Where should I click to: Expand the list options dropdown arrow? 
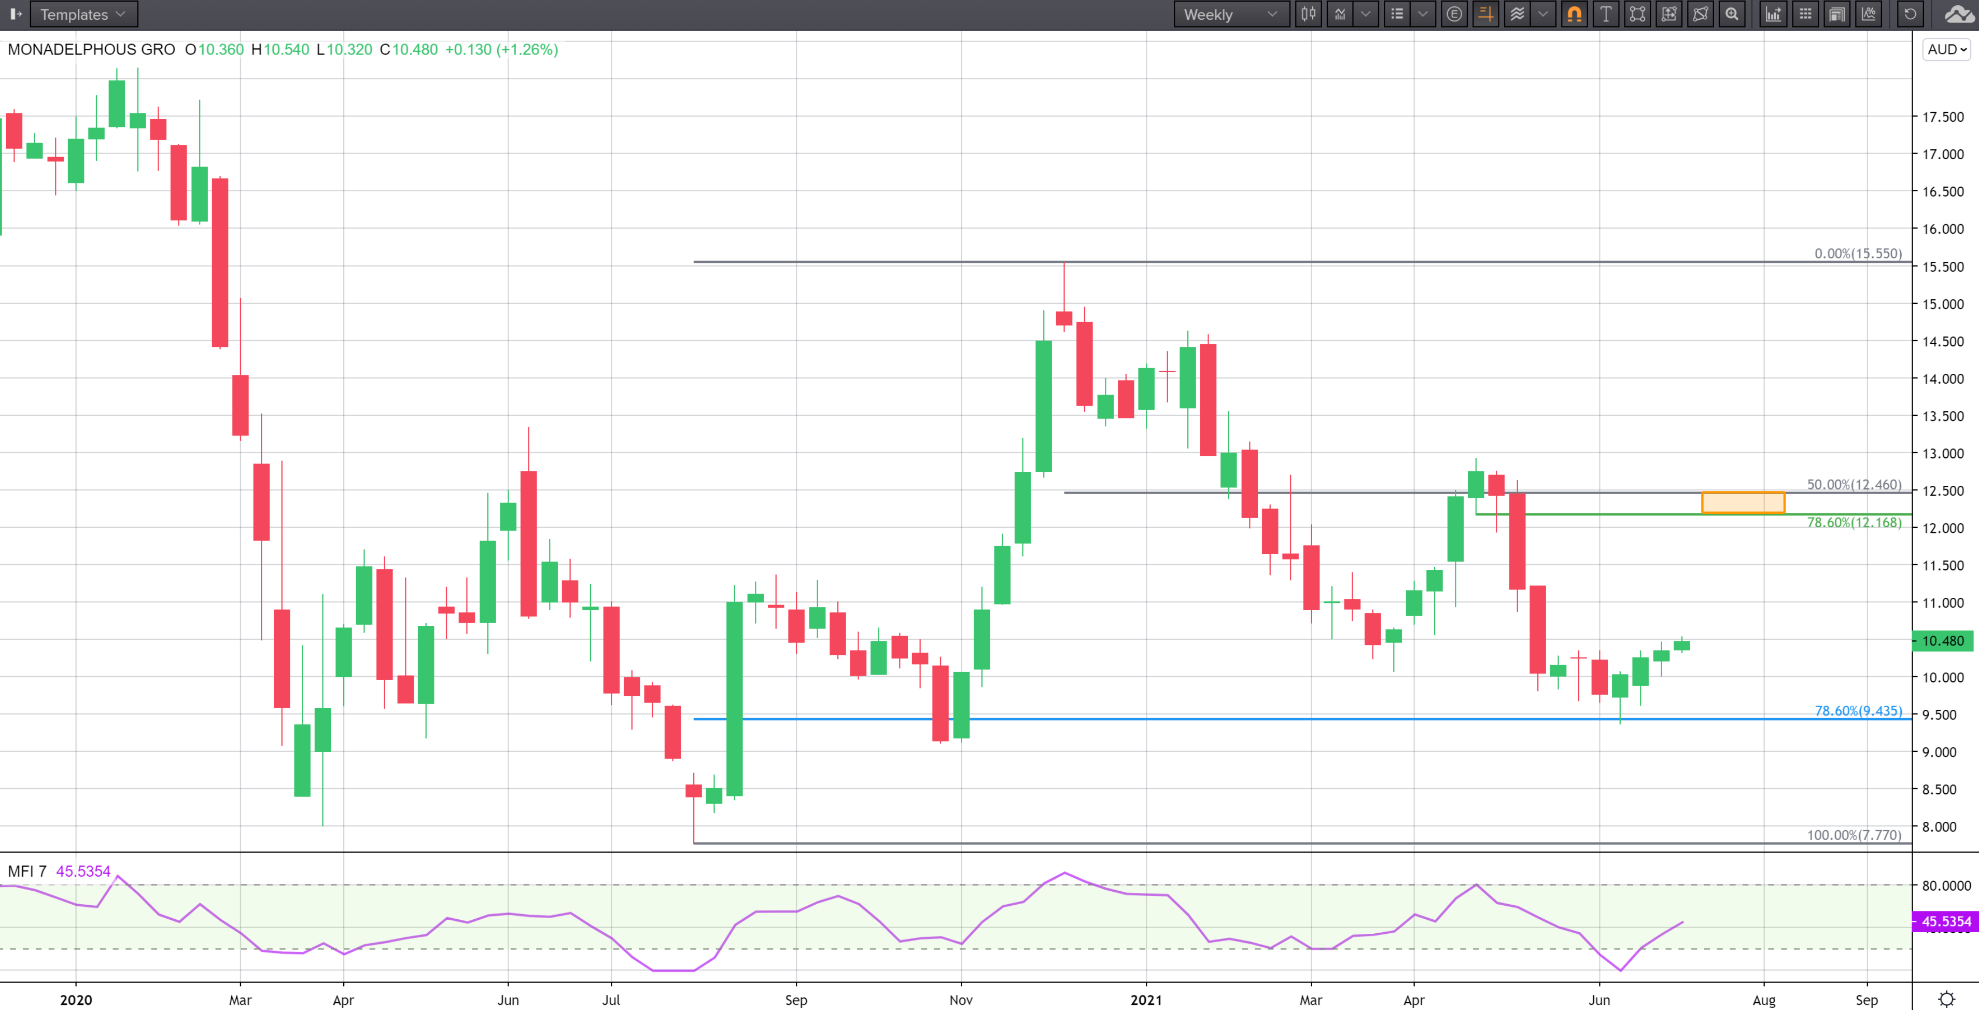[1423, 15]
